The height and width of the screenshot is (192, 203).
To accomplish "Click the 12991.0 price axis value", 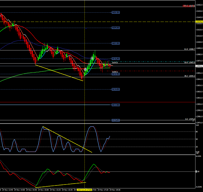I will pyautogui.click(x=199, y=110).
